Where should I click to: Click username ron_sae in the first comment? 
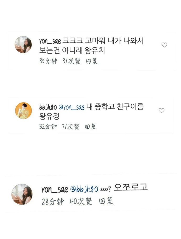(50, 41)
